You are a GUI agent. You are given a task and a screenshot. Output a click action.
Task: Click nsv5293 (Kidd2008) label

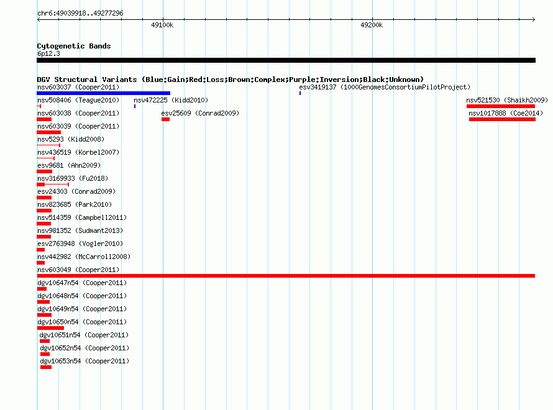pos(71,139)
